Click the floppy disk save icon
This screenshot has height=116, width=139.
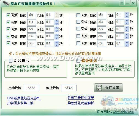coord(99,87)
